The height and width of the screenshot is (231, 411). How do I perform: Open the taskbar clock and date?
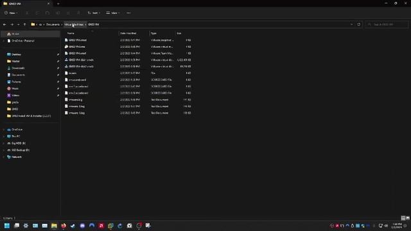point(397,225)
